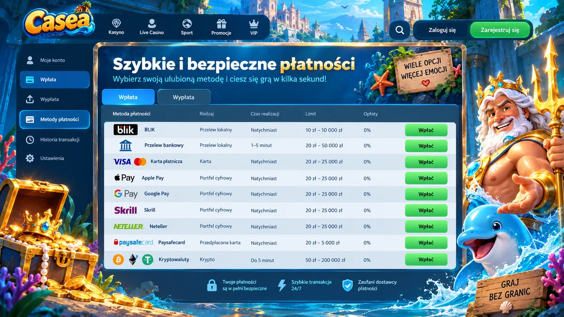Viewport: 564px width, 317px height.
Task: Click the Czas realizacji column header
Action: click(x=265, y=114)
